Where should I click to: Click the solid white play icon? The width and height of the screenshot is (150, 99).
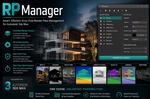(x=126, y=11)
